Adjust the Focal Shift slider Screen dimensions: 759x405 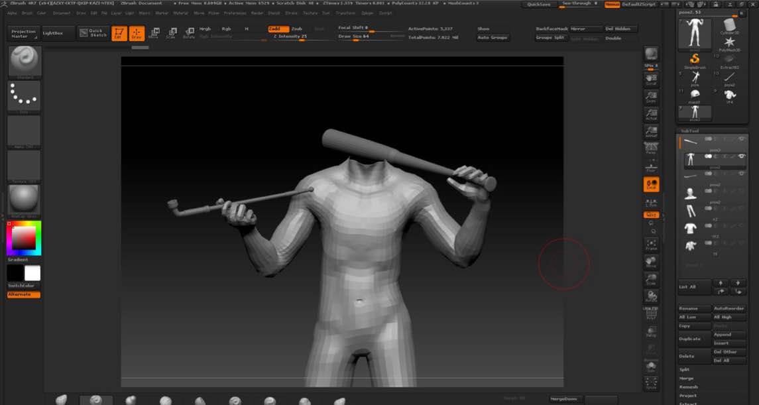(x=371, y=29)
